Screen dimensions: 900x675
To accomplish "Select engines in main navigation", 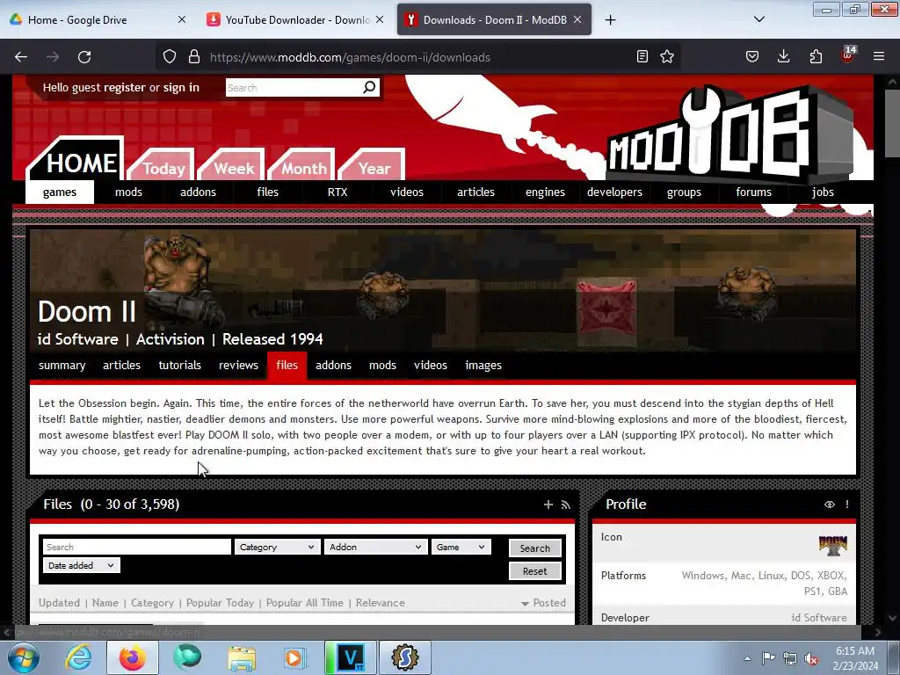I will pyautogui.click(x=545, y=192).
